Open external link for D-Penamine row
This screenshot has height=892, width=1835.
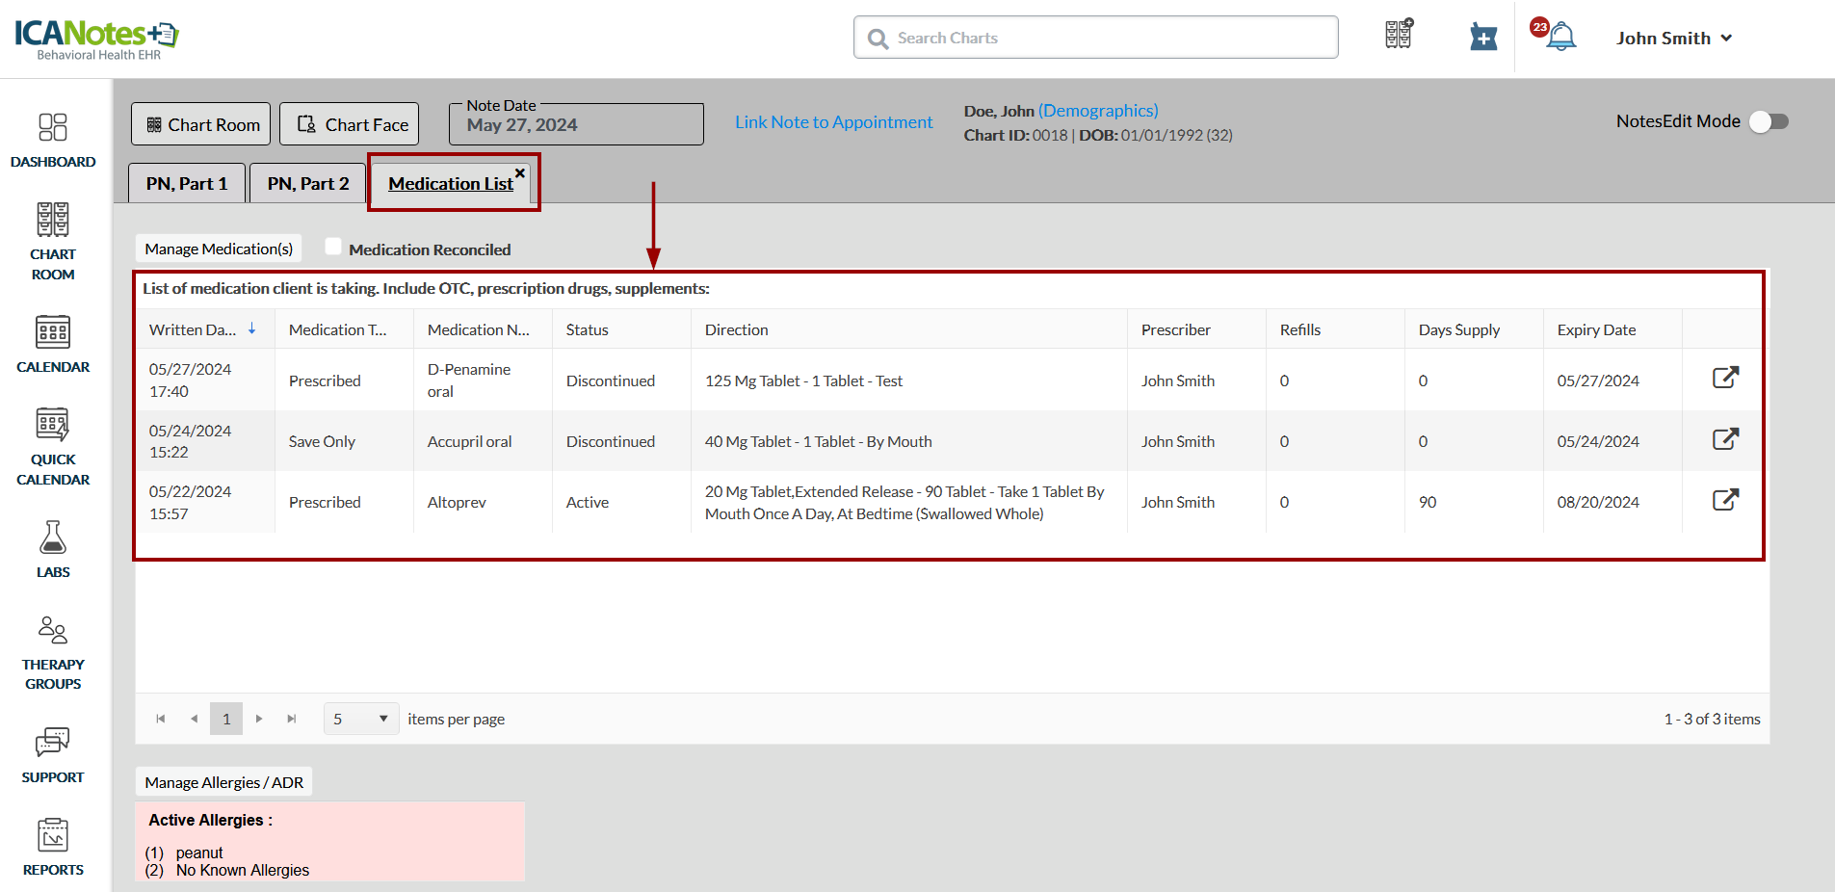tap(1725, 378)
